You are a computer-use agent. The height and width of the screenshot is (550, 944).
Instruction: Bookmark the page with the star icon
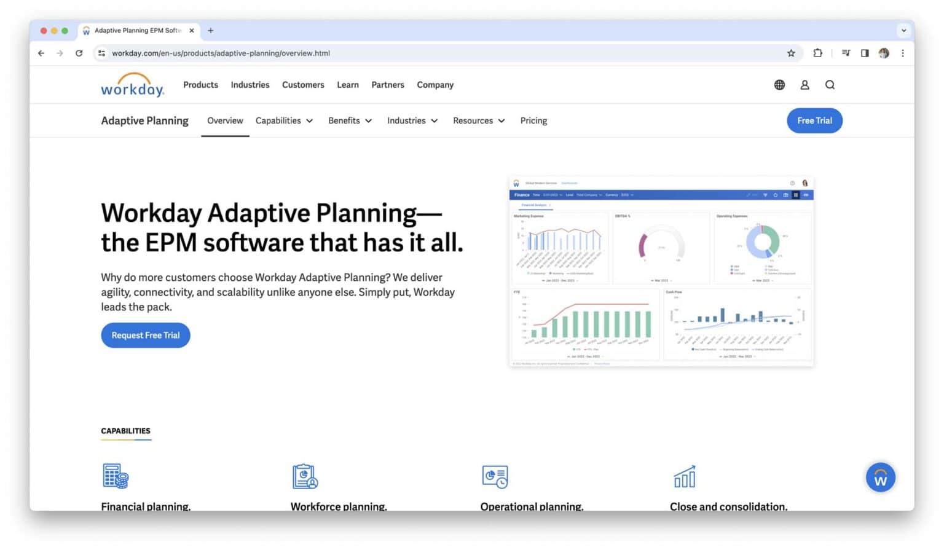point(791,53)
